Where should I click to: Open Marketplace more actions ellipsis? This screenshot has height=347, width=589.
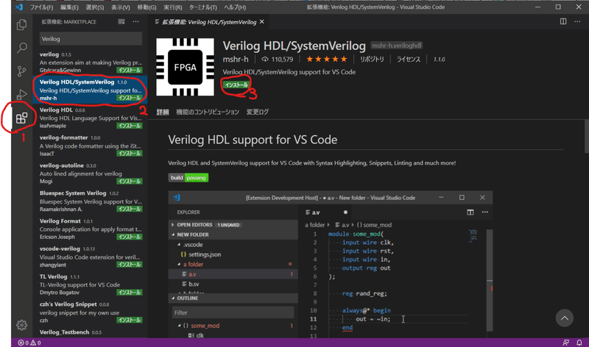click(x=135, y=22)
